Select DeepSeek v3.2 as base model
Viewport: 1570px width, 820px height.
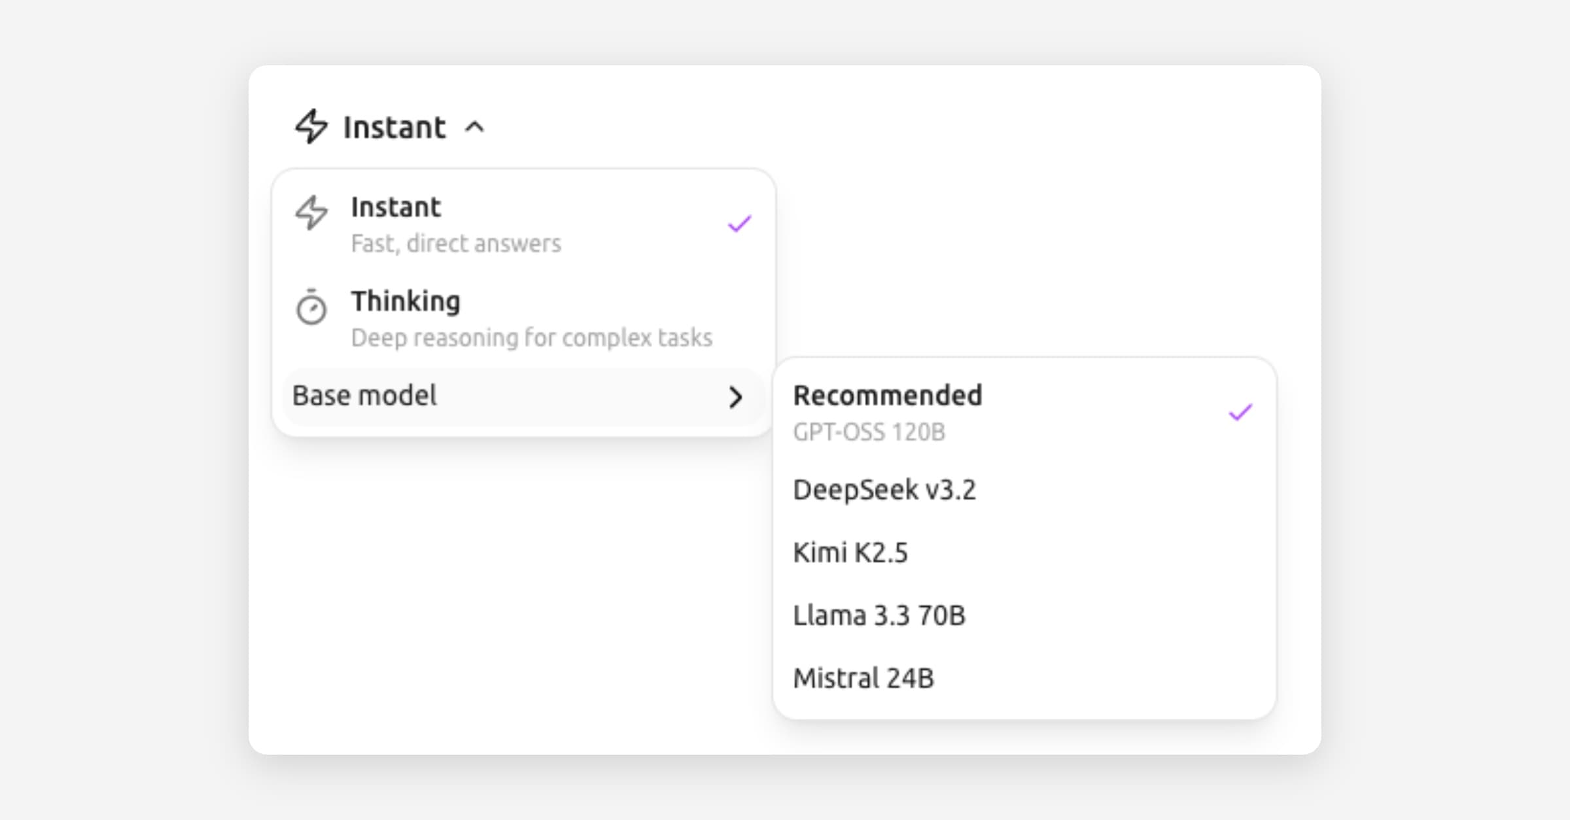click(x=884, y=490)
